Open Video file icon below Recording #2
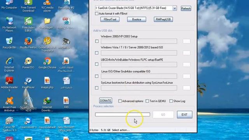The width and height of the screenshot is (249, 140). tap(66, 23)
